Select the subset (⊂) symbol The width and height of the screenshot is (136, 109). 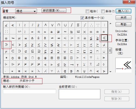point(13,51)
